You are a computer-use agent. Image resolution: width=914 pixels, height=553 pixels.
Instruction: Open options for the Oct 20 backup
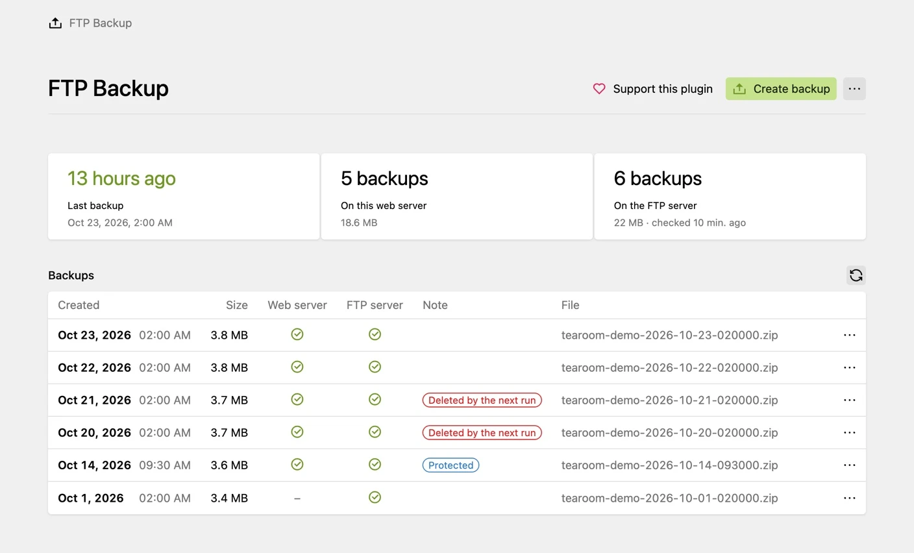coord(850,432)
